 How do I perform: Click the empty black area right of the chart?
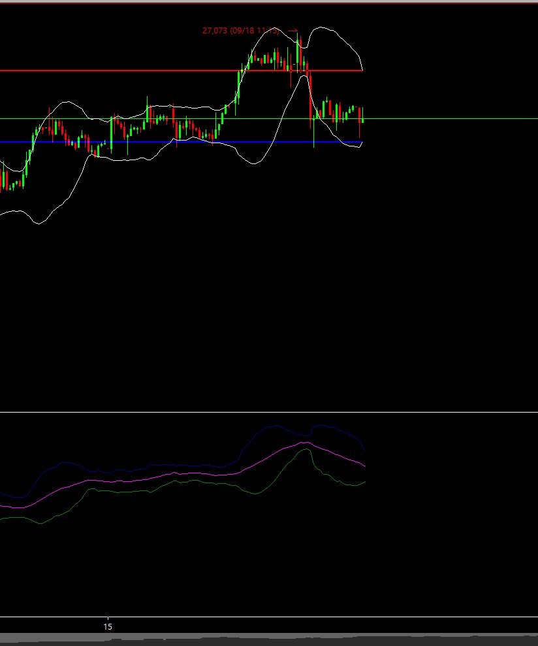(451, 262)
